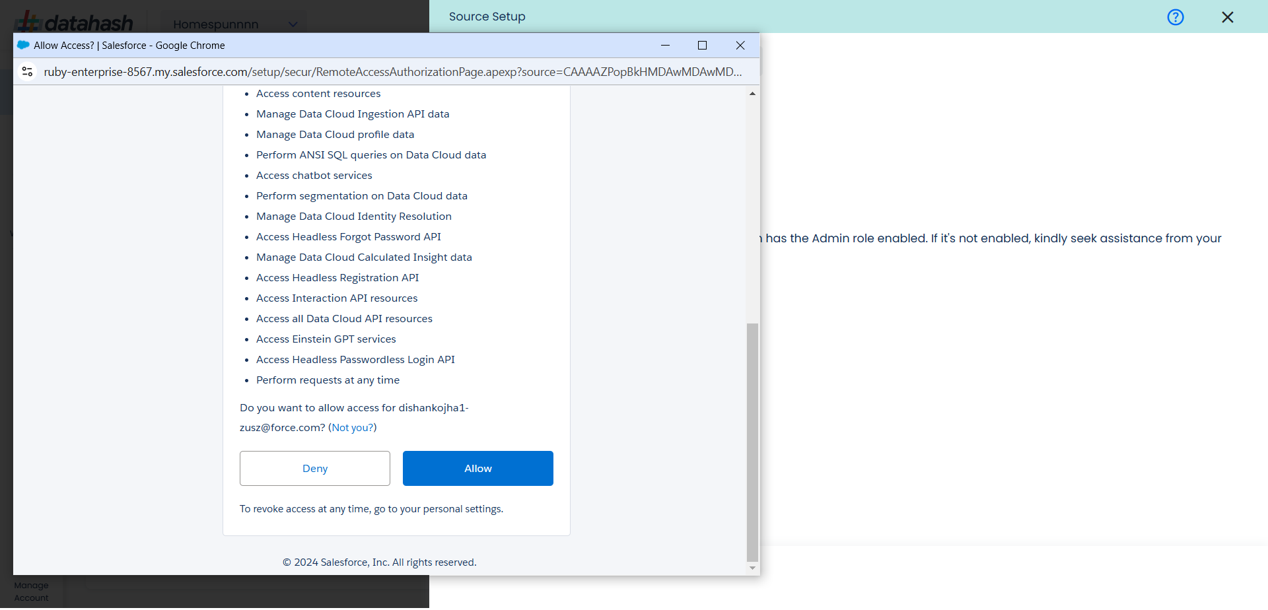Open the Source Setup help icon
1268x610 pixels.
coord(1176,17)
